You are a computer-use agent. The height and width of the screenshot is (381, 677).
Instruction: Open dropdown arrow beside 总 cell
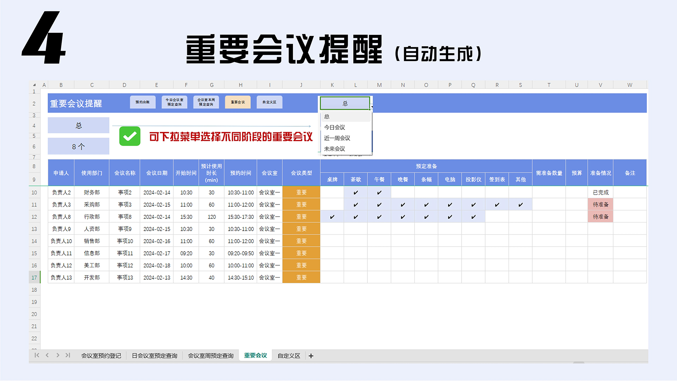click(x=372, y=107)
